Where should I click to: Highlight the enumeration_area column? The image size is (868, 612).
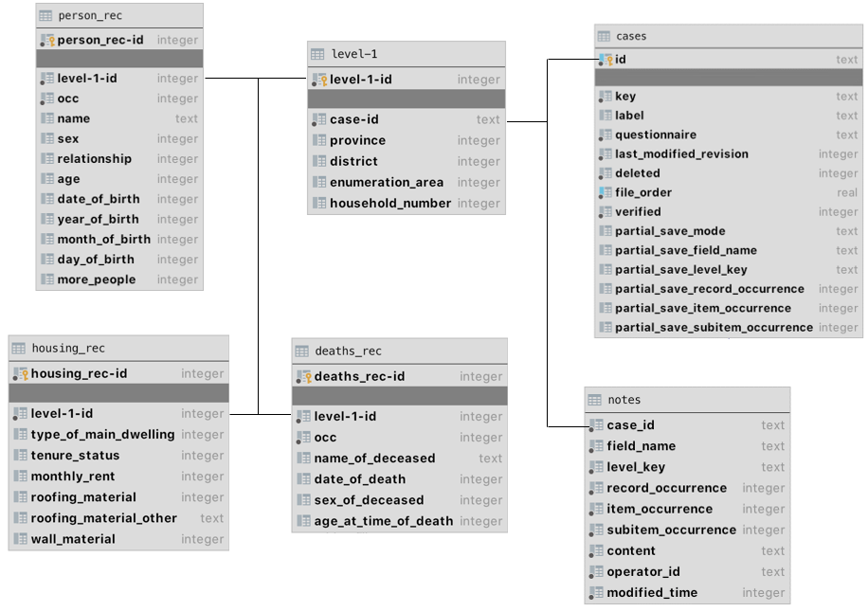click(x=387, y=182)
